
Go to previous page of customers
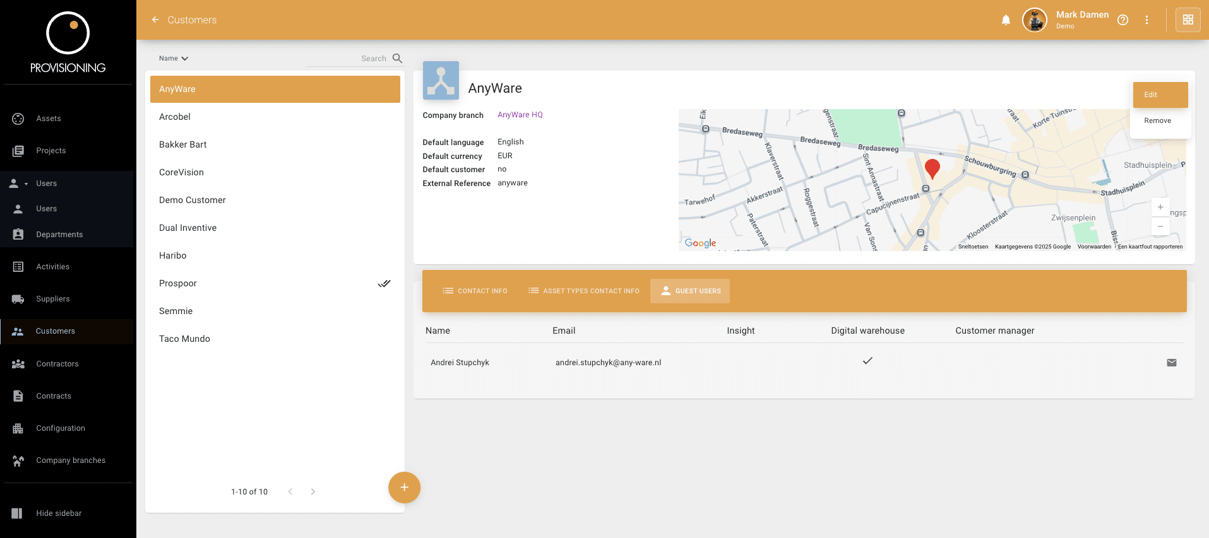pyautogui.click(x=290, y=492)
